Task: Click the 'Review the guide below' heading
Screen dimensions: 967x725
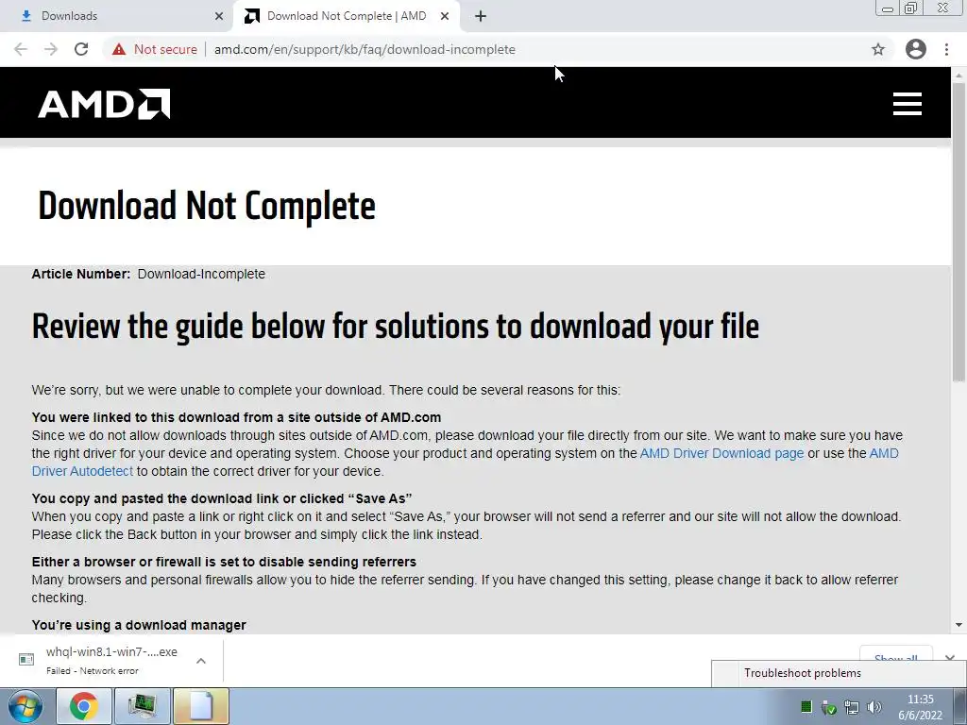Action: (x=396, y=327)
